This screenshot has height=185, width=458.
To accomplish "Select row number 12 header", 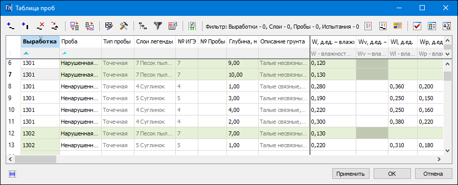I will (13, 133).
